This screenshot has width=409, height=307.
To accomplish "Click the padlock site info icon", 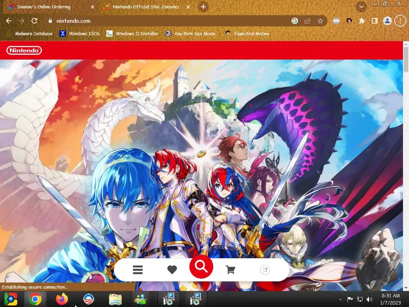I will click(x=50, y=21).
